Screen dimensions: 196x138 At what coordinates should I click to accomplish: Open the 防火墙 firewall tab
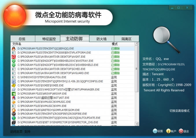coord(101,39)
